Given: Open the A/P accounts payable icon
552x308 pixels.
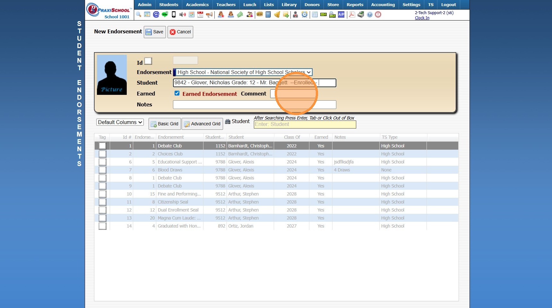Looking at the screenshot, I should click(x=341, y=14).
